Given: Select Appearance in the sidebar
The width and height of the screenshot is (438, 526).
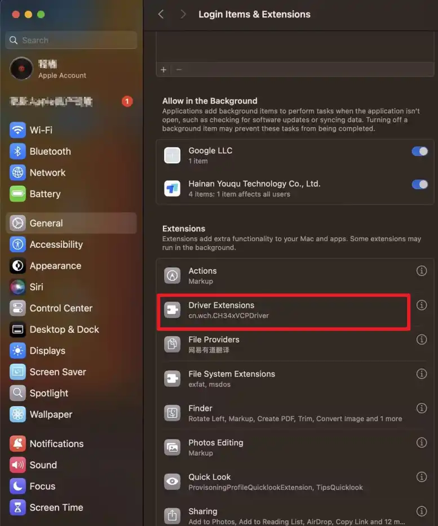Looking at the screenshot, I should click(55, 266).
